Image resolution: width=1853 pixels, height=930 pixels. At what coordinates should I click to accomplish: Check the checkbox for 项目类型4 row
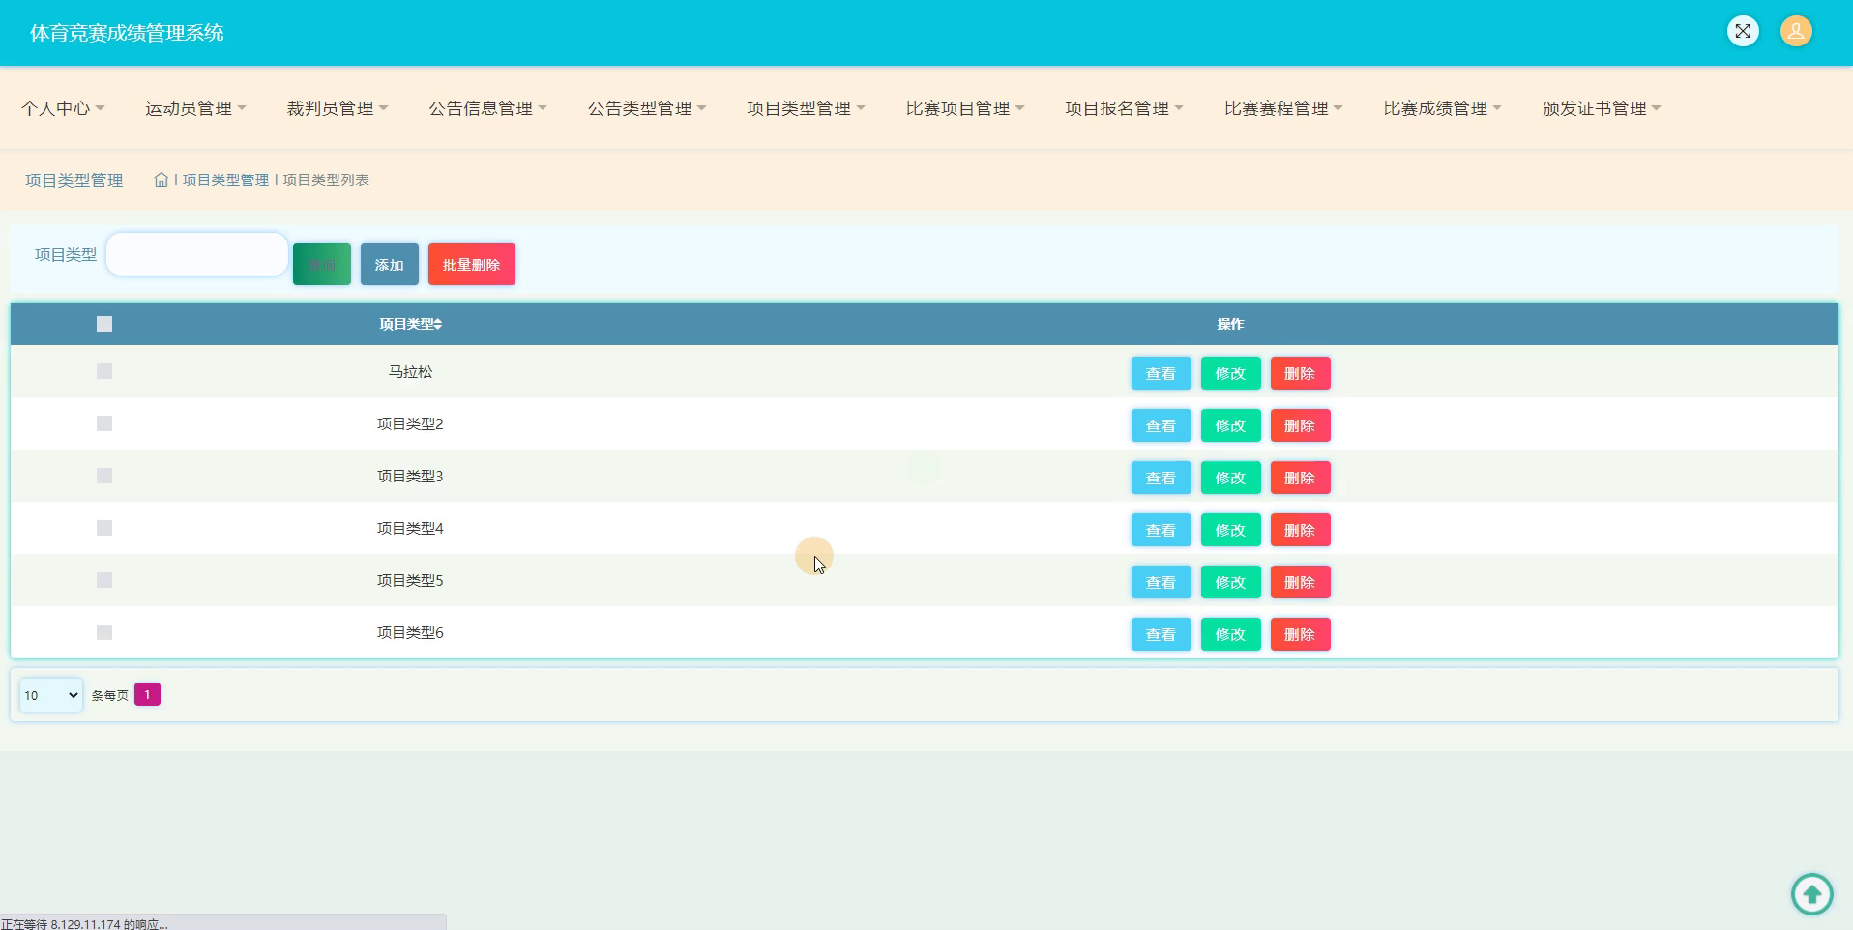104,528
